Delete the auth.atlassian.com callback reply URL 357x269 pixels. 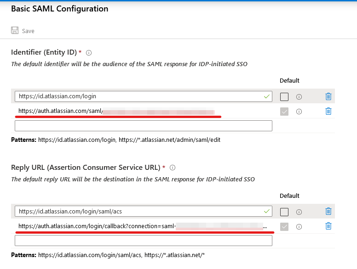tap(328, 226)
